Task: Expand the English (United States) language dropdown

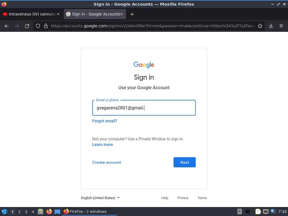Action: click(x=100, y=198)
